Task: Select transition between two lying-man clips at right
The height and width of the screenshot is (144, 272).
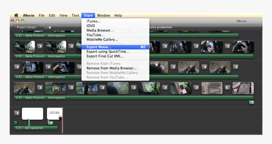Action: 204,67
